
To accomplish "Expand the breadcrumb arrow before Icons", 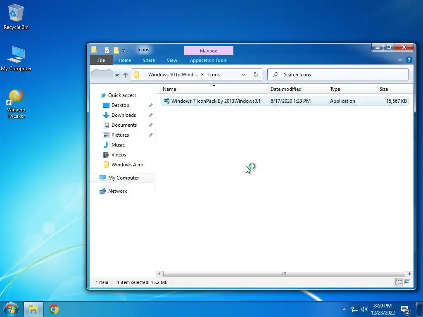I will [202, 75].
